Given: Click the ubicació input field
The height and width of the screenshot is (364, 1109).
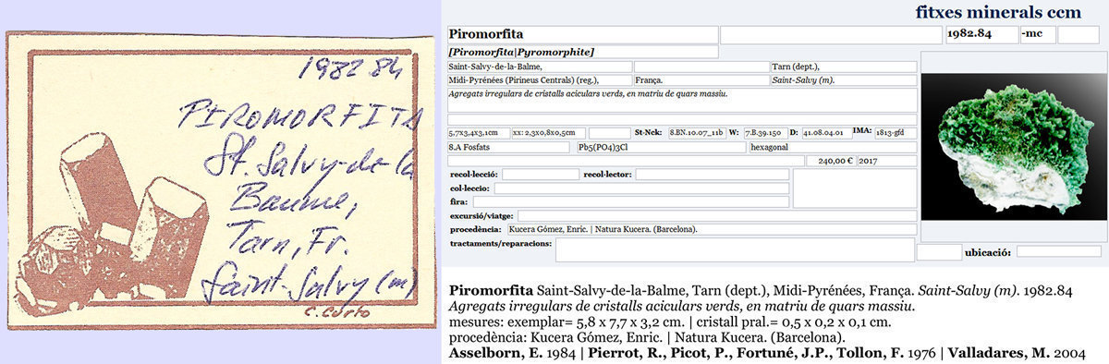Looking at the screenshot, I should pos(1059,251).
